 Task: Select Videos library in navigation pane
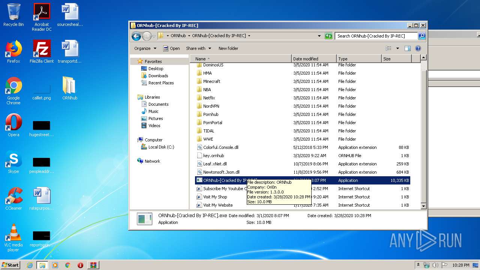click(154, 126)
